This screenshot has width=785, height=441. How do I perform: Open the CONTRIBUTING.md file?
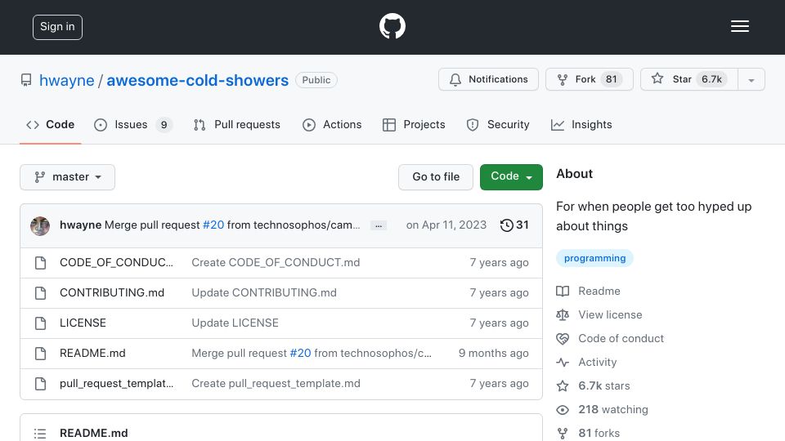pyautogui.click(x=112, y=292)
